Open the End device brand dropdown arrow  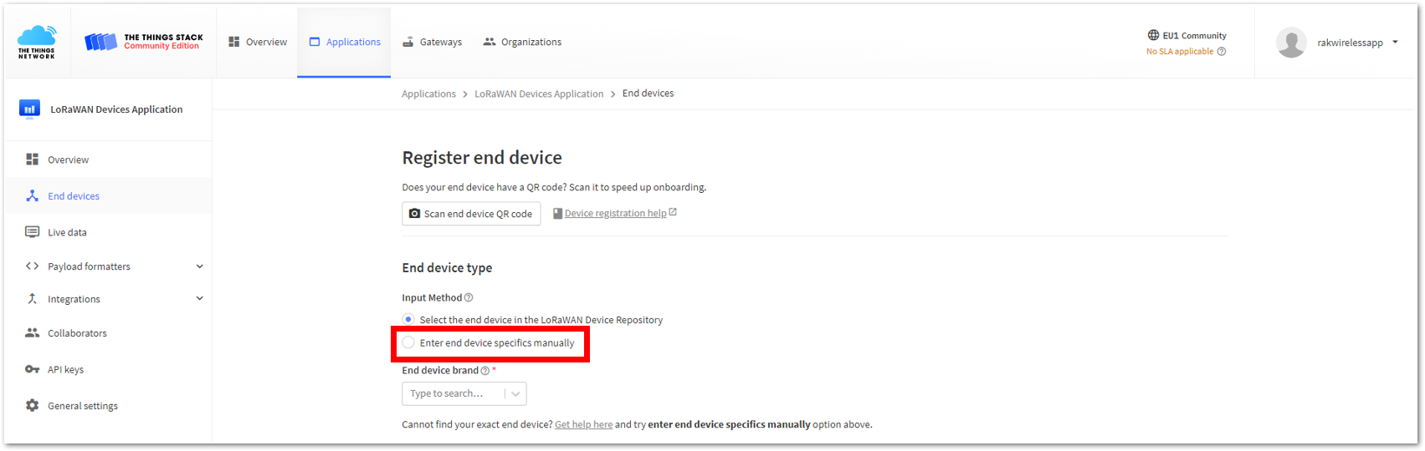[515, 393]
